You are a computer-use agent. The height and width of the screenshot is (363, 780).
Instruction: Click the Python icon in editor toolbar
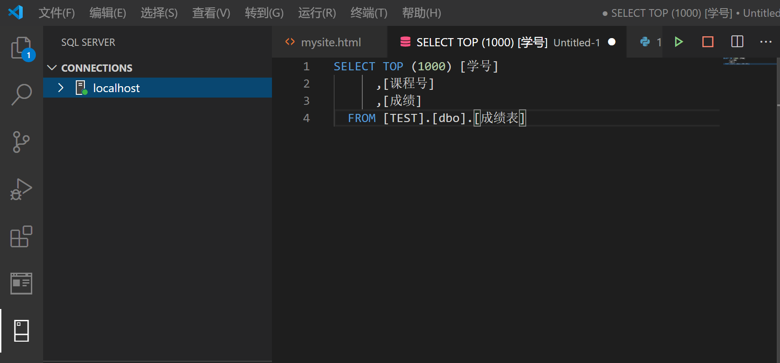tap(645, 42)
